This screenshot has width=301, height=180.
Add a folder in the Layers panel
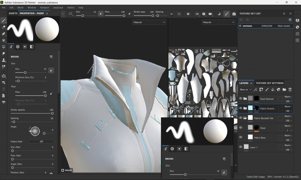[284, 90]
